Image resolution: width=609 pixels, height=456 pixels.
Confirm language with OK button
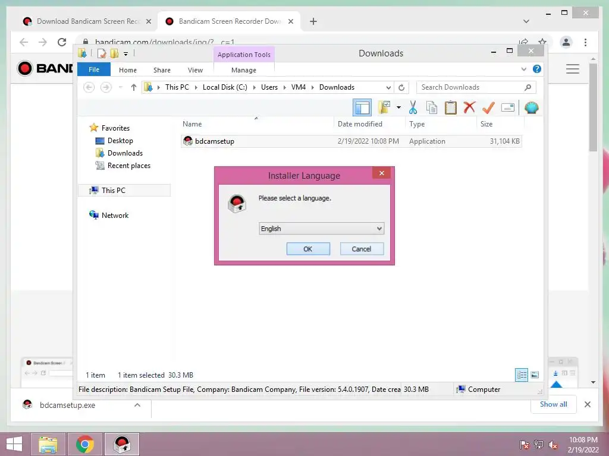coord(308,249)
